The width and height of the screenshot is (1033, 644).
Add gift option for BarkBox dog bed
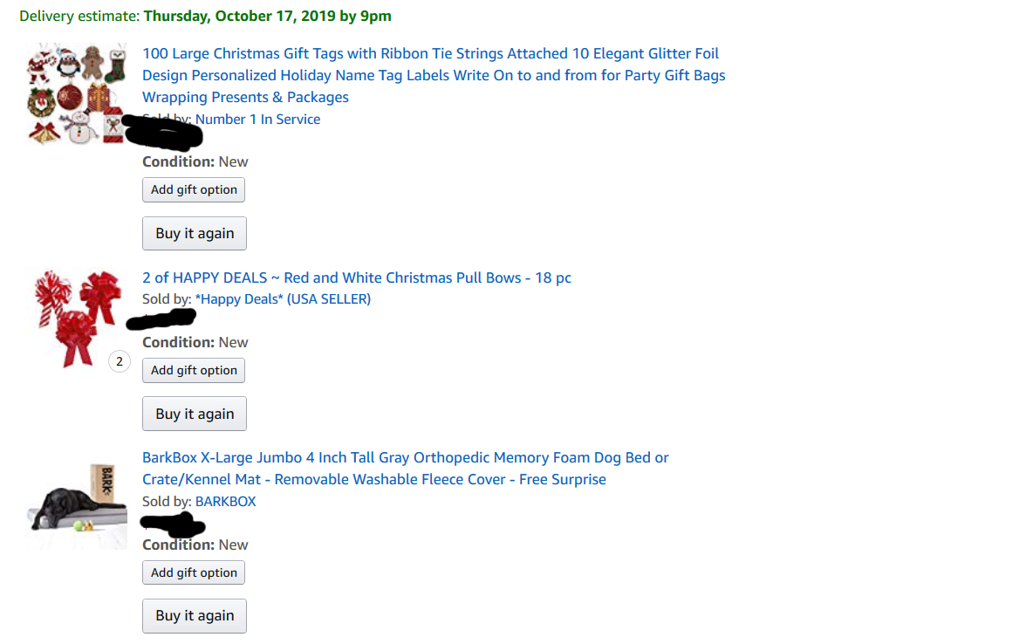(194, 572)
